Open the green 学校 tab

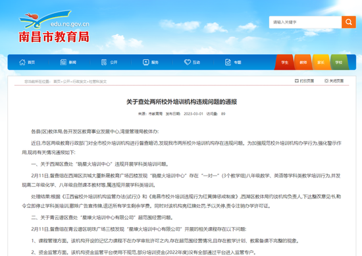point(339,63)
